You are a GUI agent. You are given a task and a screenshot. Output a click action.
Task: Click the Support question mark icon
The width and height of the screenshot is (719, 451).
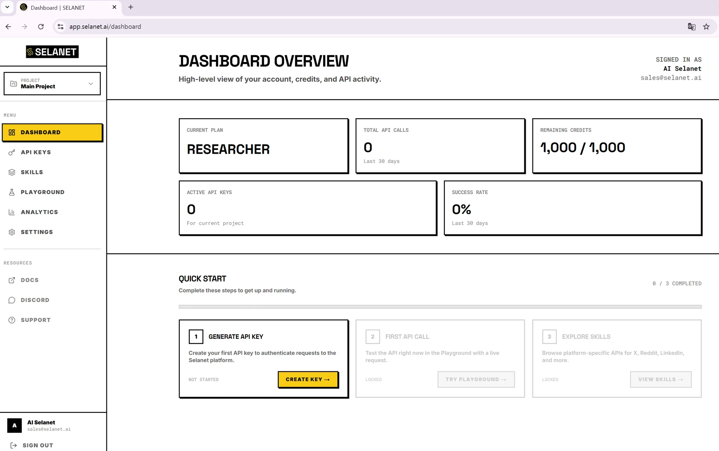pyautogui.click(x=12, y=320)
